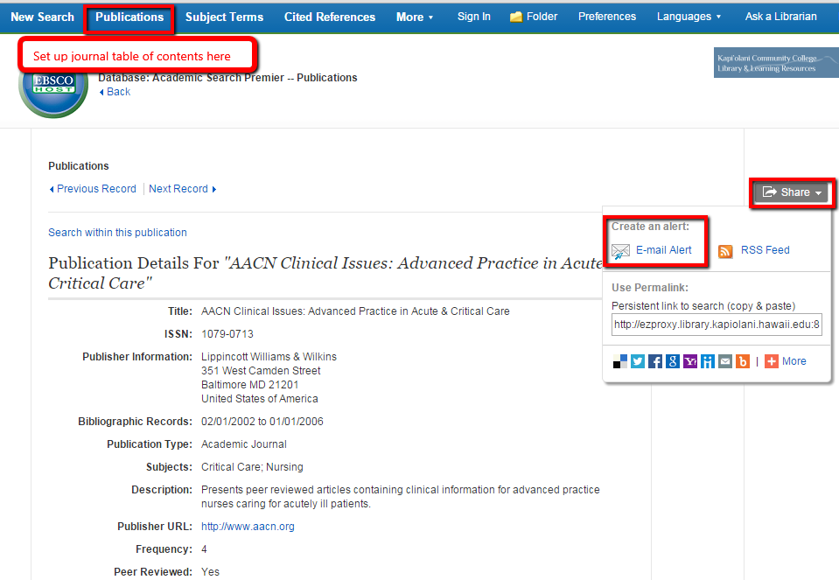
Task: Click the orange RSS Feed icon
Action: coord(725,251)
